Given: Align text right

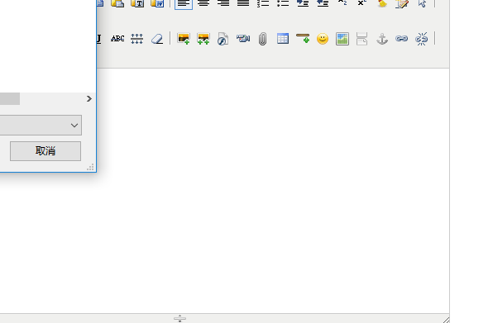Looking at the screenshot, I should (x=223, y=3).
